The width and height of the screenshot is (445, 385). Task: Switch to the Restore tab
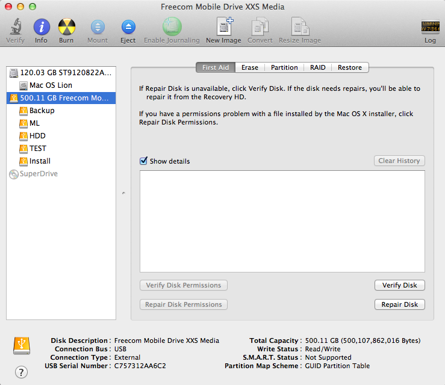[350, 67]
